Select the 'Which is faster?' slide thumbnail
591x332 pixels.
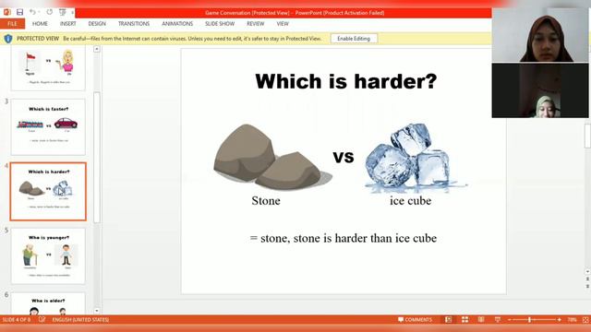click(x=48, y=127)
